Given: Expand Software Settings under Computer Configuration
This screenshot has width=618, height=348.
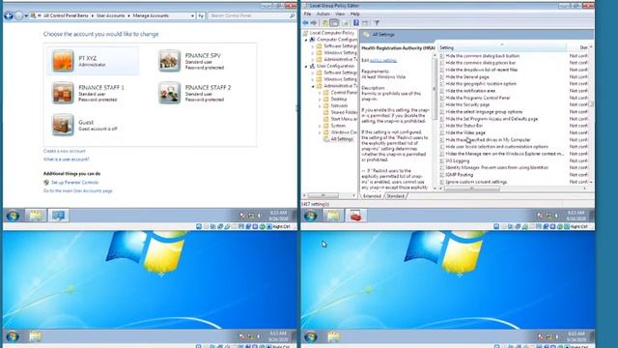Looking at the screenshot, I should tap(313, 46).
